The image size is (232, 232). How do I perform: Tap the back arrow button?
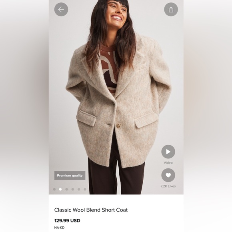pos(61,10)
